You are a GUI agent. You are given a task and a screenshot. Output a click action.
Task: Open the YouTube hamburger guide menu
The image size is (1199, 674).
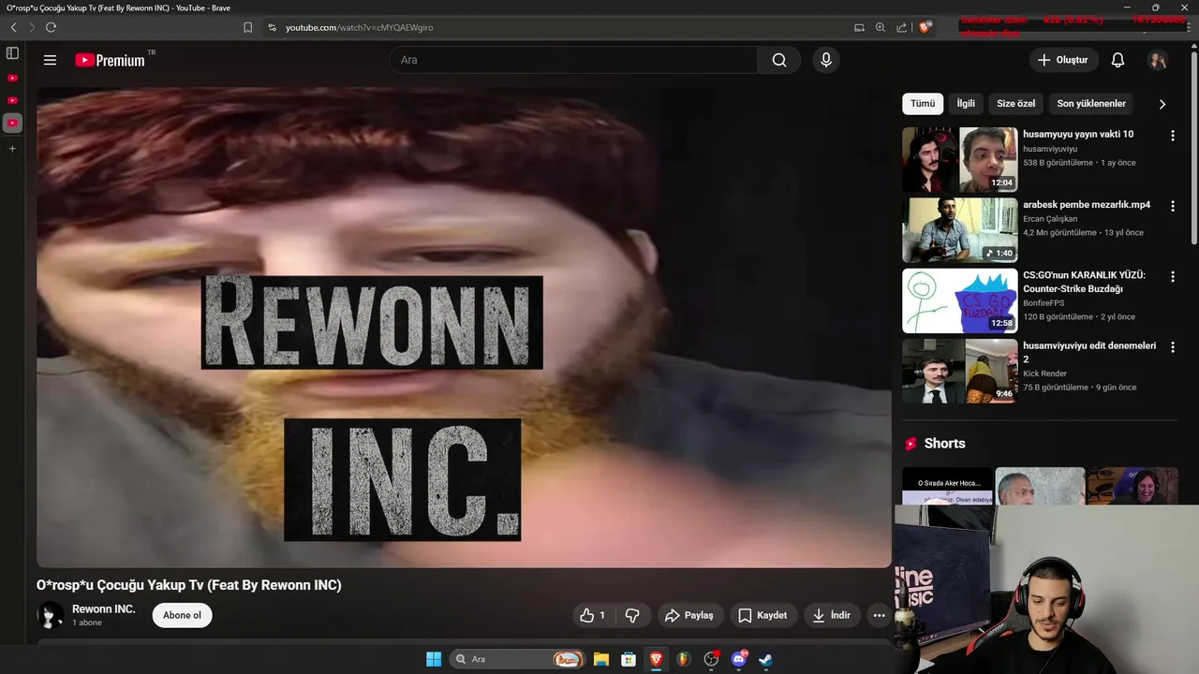click(50, 60)
